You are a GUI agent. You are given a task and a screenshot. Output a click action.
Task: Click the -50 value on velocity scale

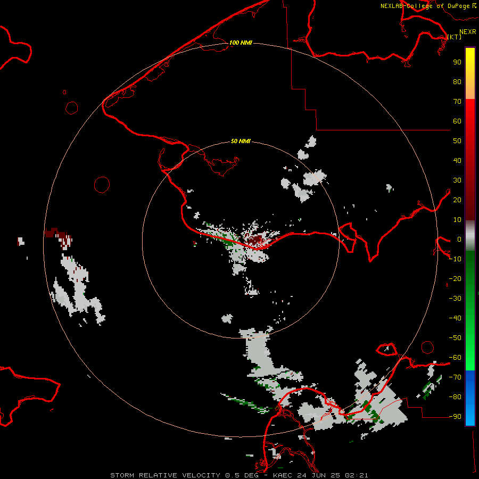(x=455, y=338)
